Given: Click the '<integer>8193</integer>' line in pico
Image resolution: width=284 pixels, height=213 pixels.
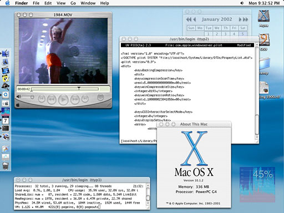Looking at the screenshot, I should coord(153,91).
